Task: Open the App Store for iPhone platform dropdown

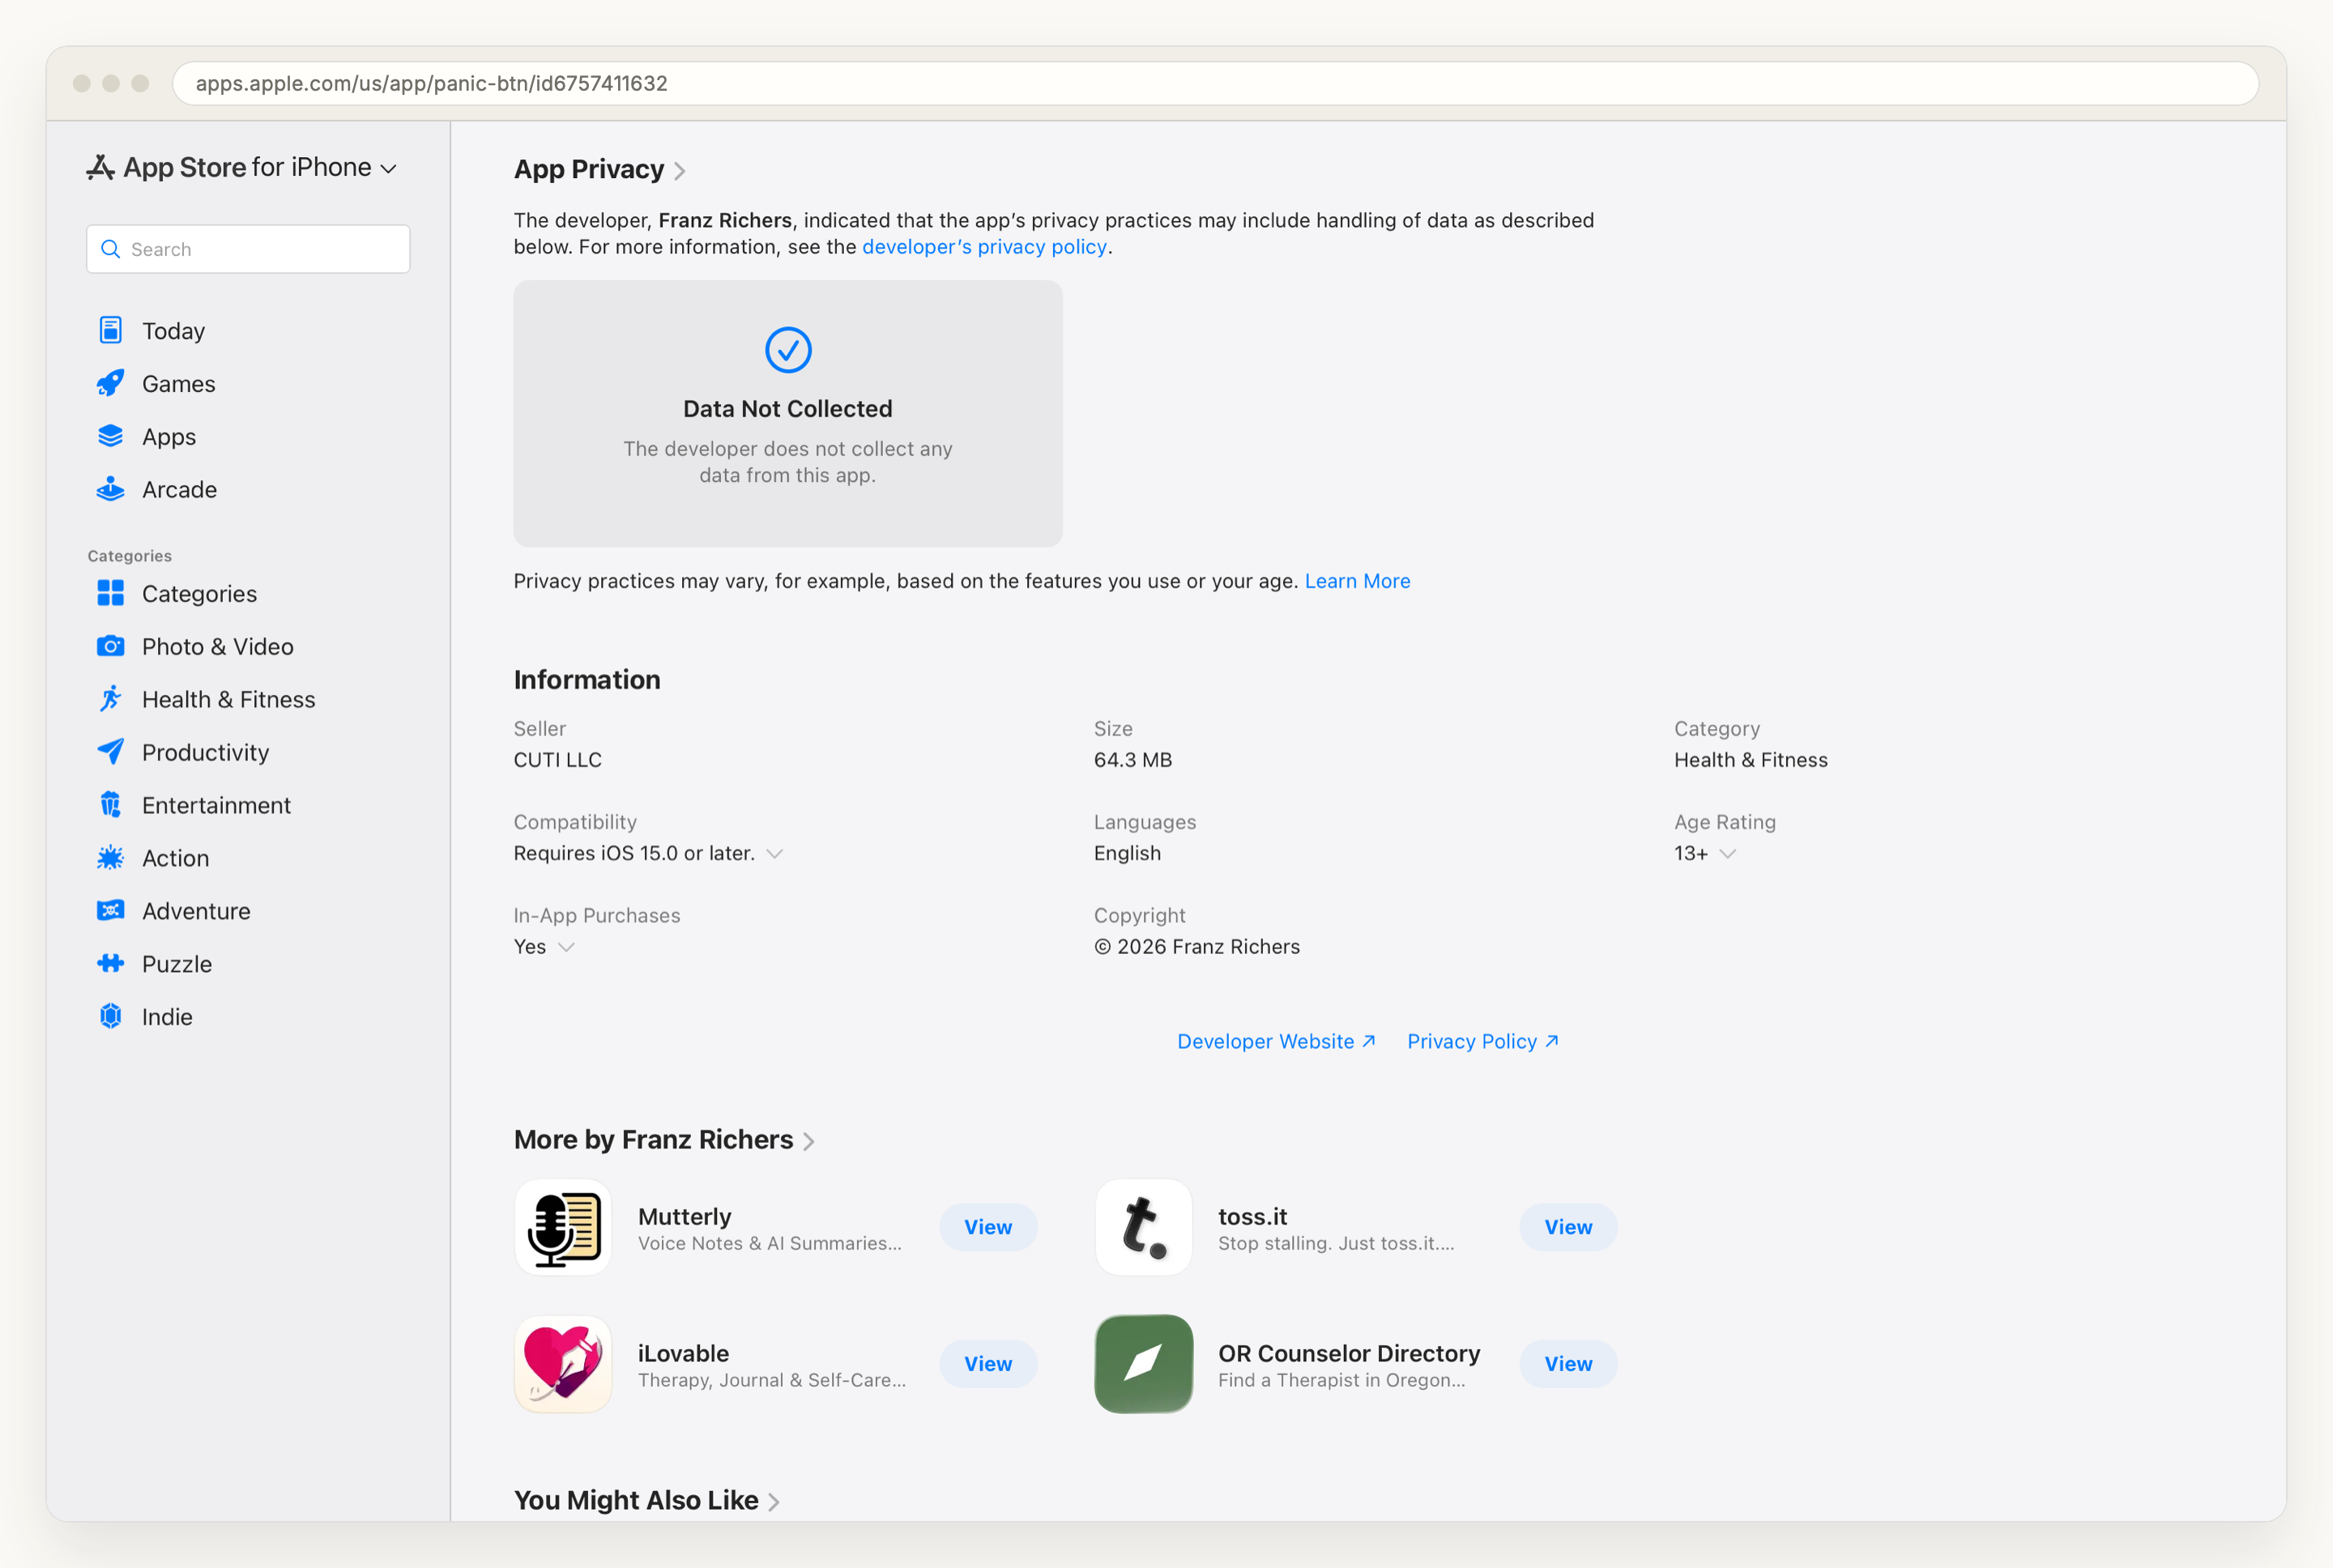Action: point(243,167)
